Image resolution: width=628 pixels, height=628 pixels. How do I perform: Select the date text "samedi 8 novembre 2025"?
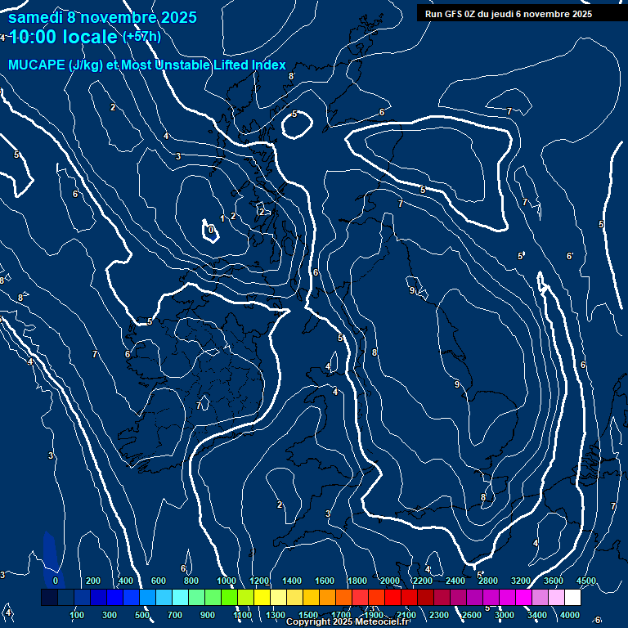(x=102, y=17)
